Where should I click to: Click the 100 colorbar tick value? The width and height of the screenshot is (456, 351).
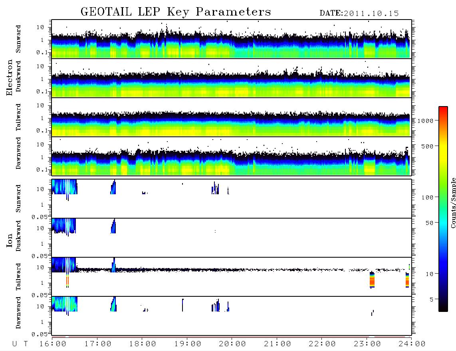pyautogui.click(x=428, y=197)
